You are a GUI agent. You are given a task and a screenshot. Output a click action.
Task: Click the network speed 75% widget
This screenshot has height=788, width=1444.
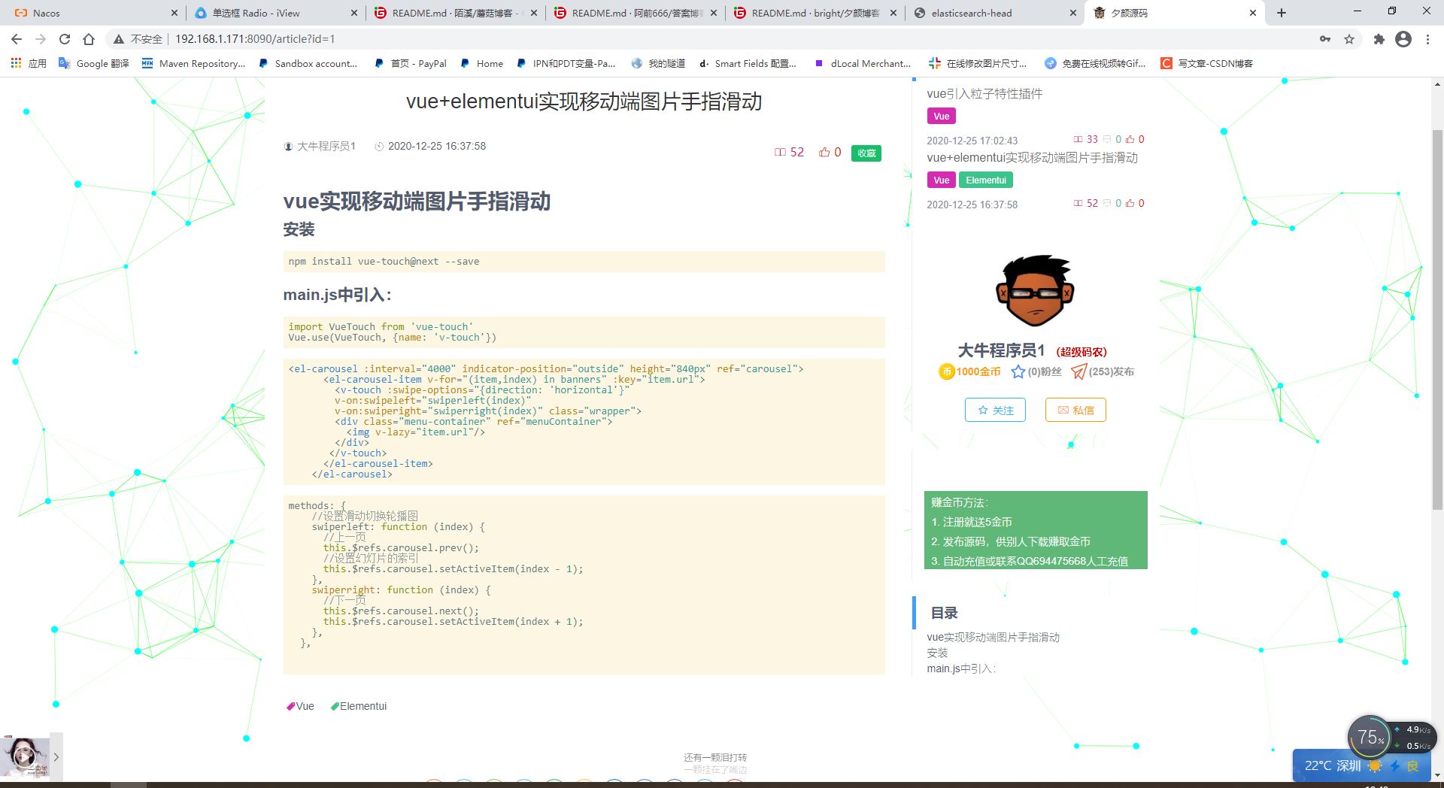[x=1370, y=737]
